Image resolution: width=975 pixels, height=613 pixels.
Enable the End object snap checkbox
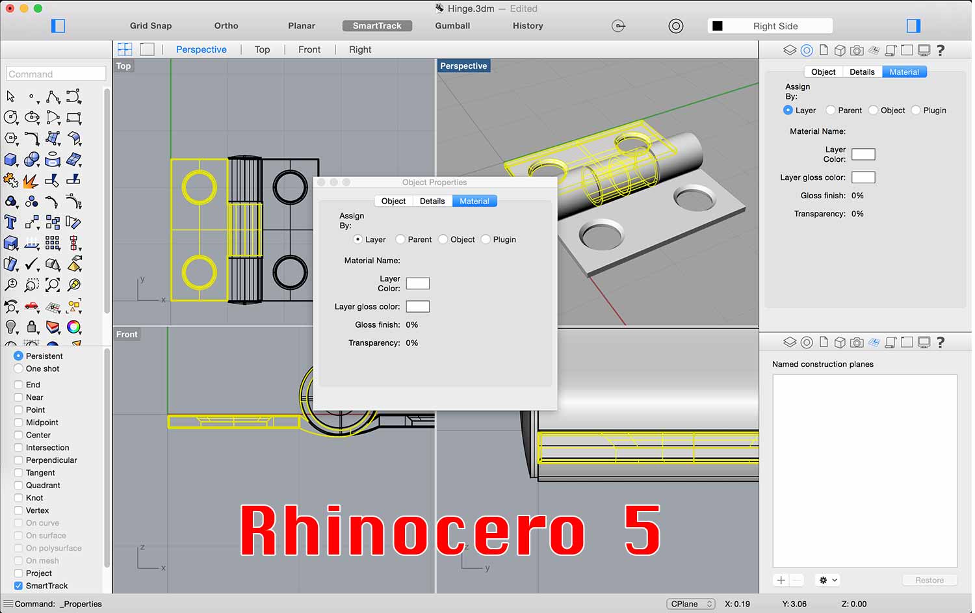tap(18, 385)
